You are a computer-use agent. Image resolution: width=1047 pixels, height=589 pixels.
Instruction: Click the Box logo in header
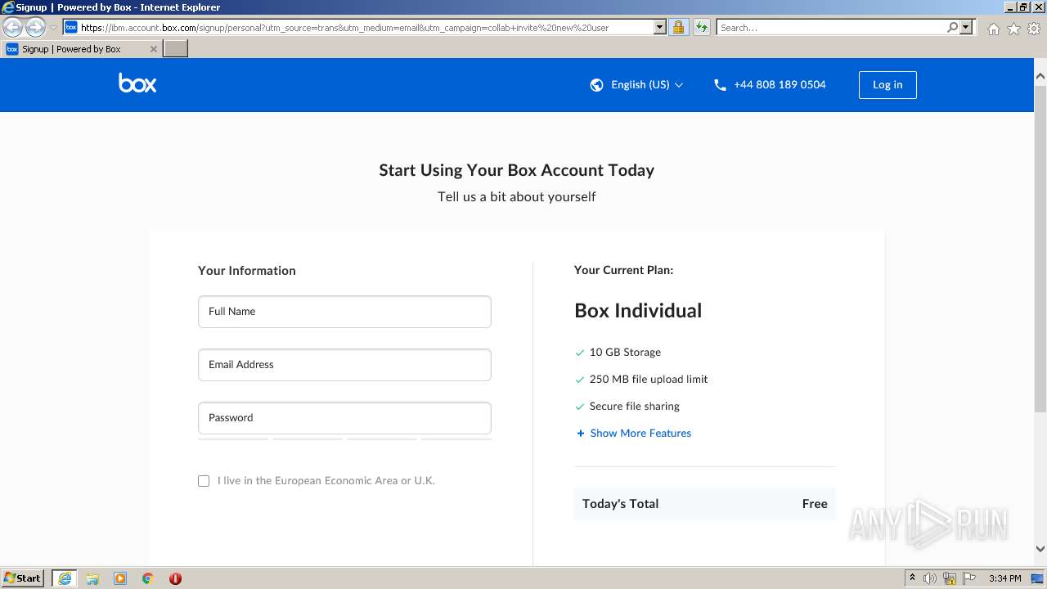tap(137, 83)
